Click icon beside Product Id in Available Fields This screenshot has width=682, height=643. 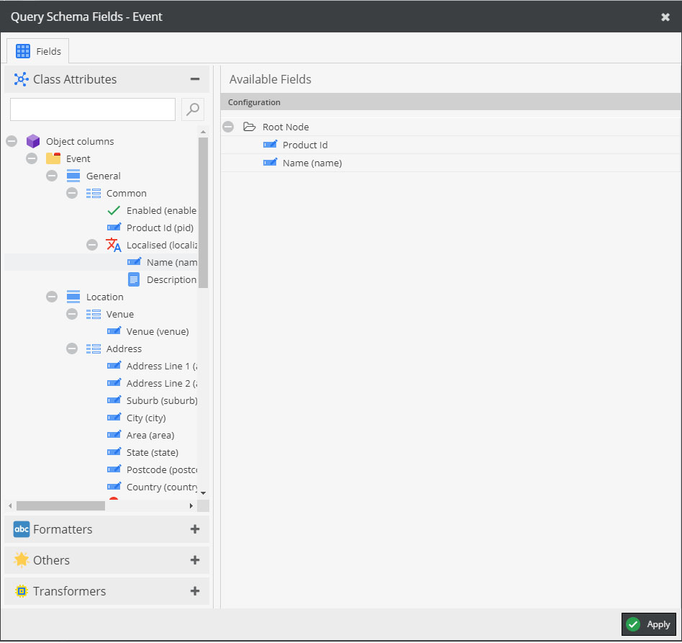point(270,145)
